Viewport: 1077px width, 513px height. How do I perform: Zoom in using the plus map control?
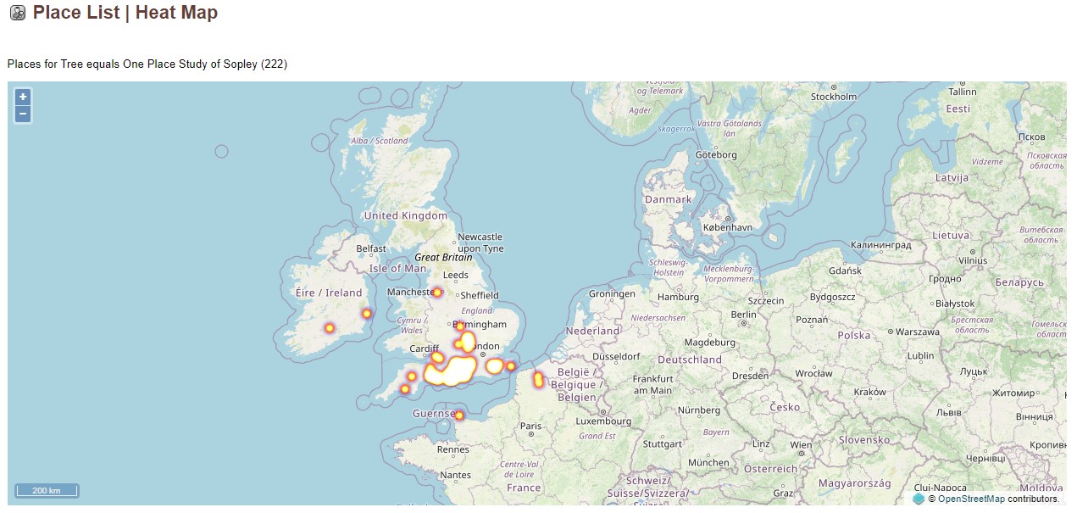(22, 97)
